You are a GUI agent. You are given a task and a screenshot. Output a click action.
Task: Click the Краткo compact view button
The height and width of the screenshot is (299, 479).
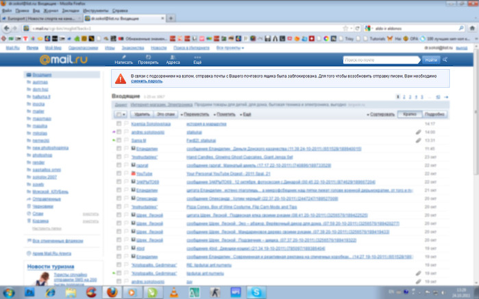click(x=409, y=114)
